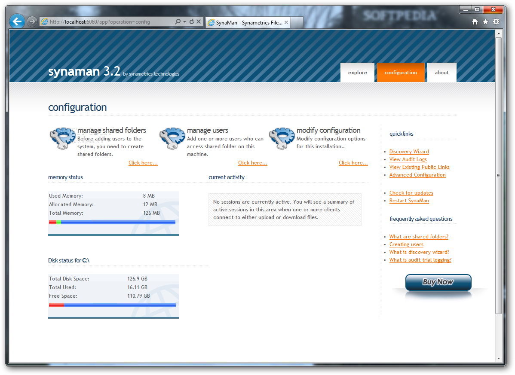This screenshot has height=375, width=515.
Task: Click the Total Memory 126 MB value
Action: coord(151,213)
